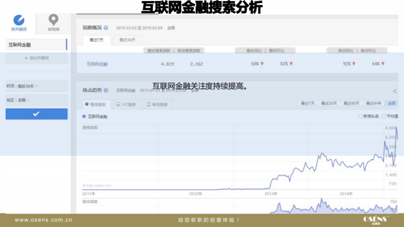
Task: Click the share icon above the trend chart
Action: (x=394, y=90)
